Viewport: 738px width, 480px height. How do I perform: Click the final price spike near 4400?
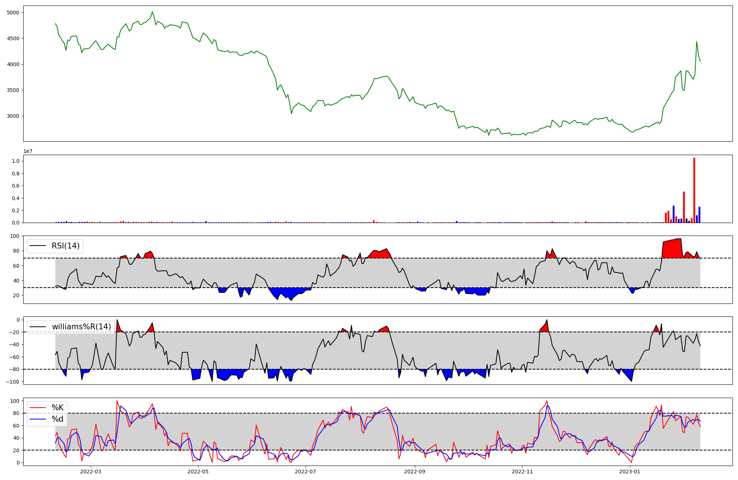697,42
